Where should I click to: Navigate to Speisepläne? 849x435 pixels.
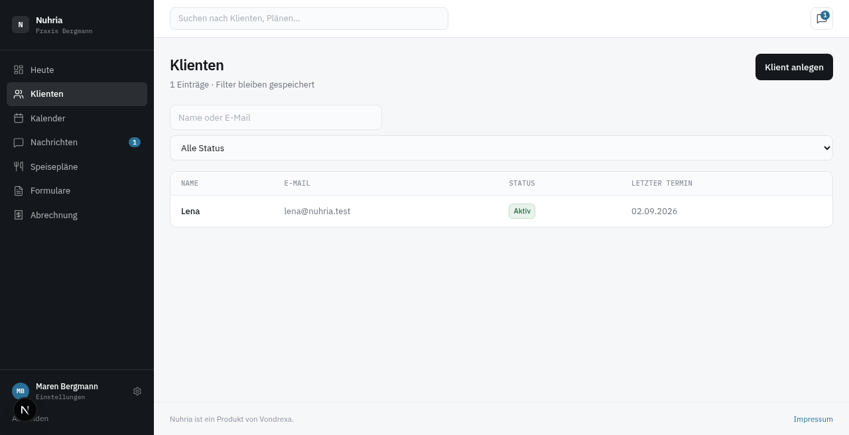[77, 166]
